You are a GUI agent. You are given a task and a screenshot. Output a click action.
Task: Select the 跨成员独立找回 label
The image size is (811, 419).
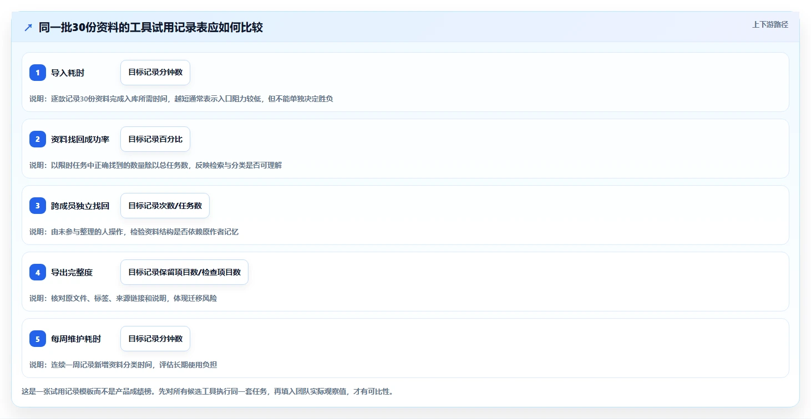[x=80, y=206]
